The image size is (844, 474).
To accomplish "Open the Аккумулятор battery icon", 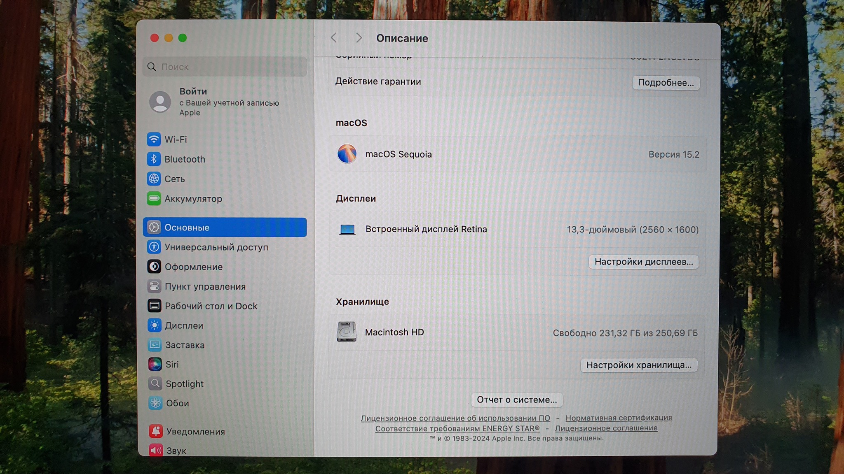I will tap(154, 199).
